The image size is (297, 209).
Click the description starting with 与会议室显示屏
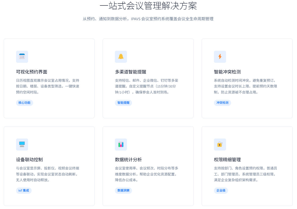tap(48, 174)
